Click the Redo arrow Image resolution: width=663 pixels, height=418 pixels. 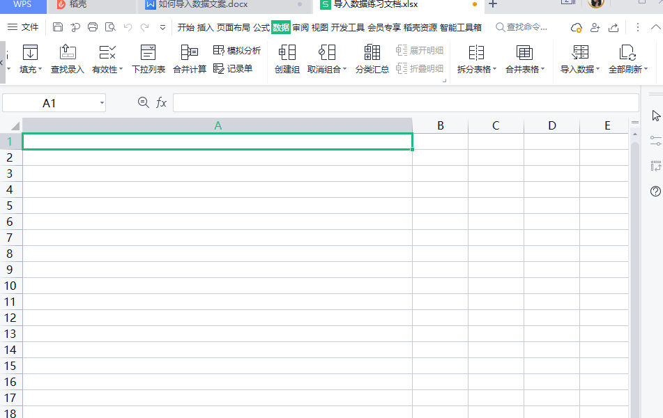coord(144,27)
